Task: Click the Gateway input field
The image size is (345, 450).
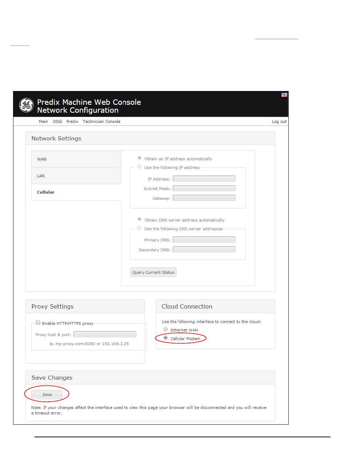Action: coord(204,198)
